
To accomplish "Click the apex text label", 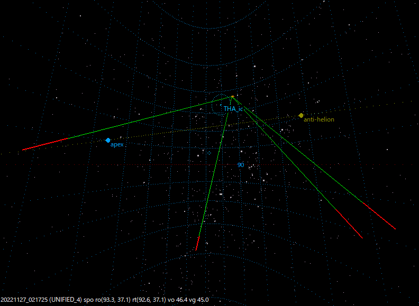I will click(117, 144).
